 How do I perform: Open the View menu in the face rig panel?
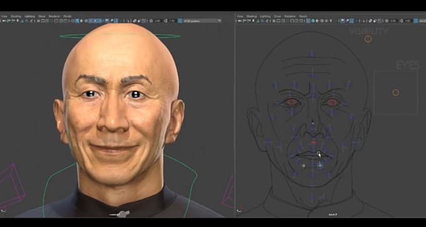pos(240,16)
